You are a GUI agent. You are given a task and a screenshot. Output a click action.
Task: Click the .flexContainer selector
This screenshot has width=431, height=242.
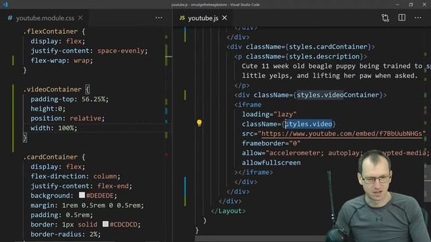pos(51,32)
